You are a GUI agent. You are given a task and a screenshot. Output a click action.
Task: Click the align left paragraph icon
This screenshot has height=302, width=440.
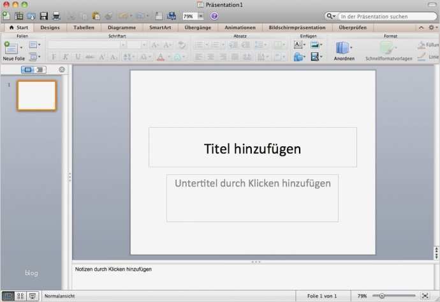198,57
